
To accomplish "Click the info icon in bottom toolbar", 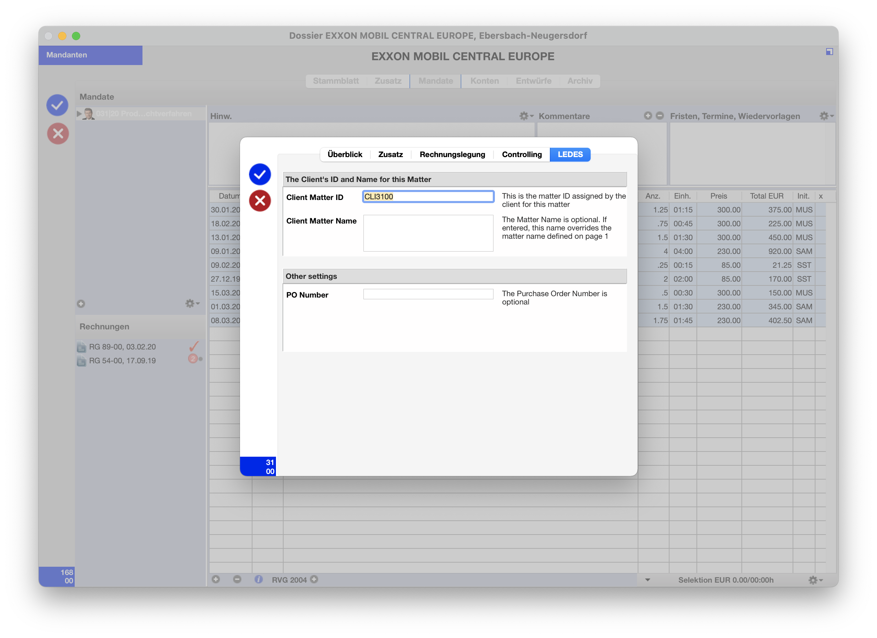I will coord(258,579).
